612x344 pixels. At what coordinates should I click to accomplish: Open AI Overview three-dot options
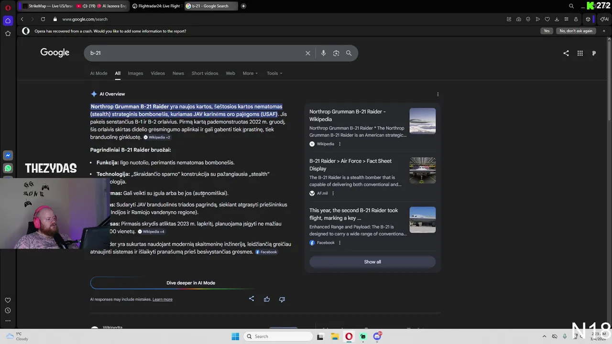[x=437, y=94]
